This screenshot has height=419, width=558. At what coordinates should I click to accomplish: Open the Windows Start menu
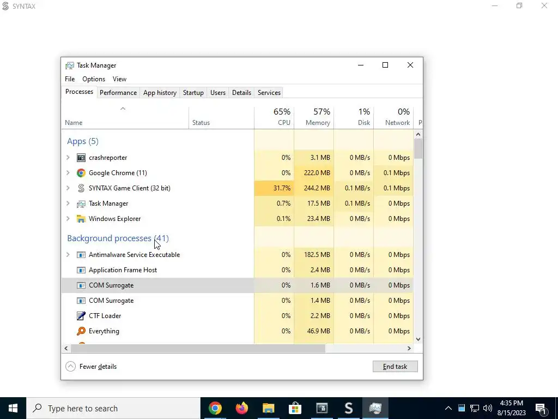click(13, 408)
